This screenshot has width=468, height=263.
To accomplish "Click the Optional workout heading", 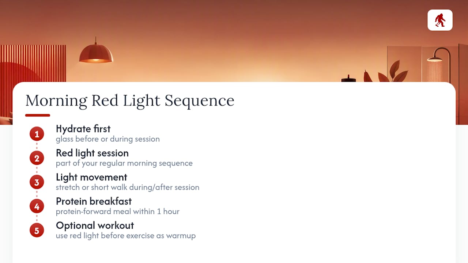I will 95,225.
